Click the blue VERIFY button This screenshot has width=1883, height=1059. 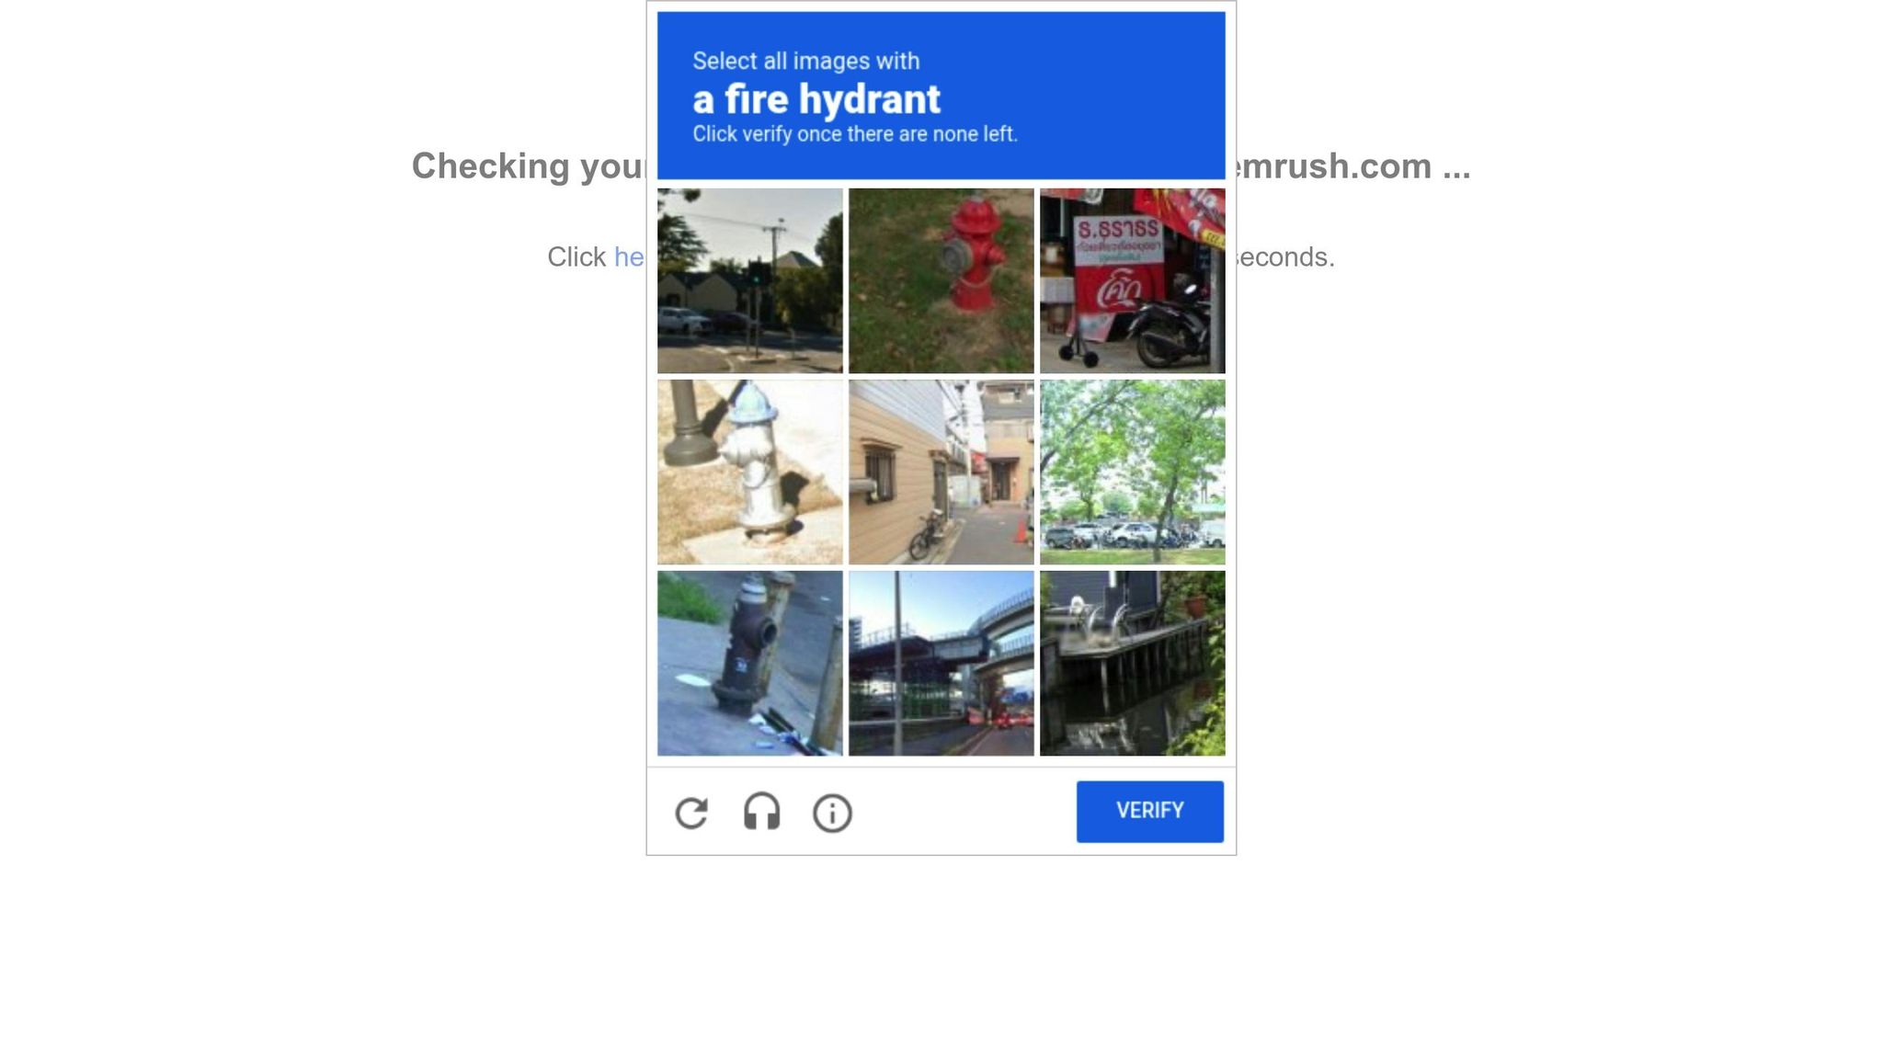[1149, 812]
